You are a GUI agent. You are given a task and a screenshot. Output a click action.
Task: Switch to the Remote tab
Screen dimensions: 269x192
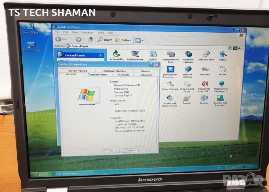point(145,71)
